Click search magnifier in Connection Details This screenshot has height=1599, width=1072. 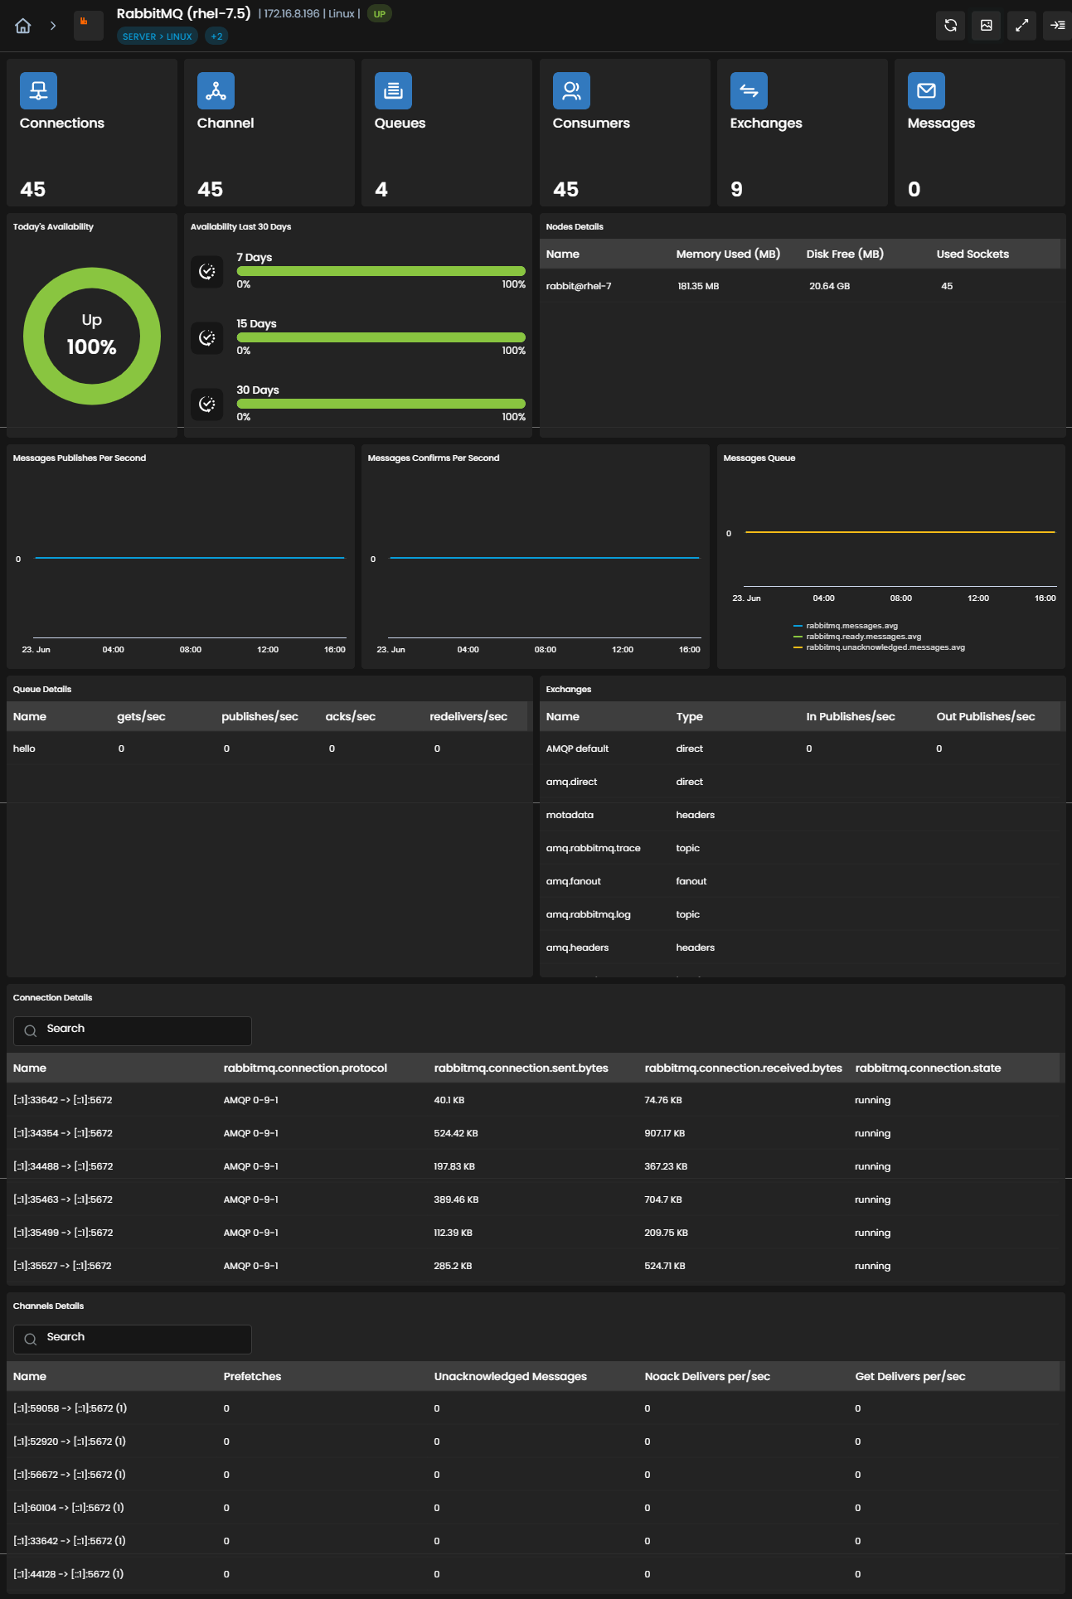(31, 1030)
